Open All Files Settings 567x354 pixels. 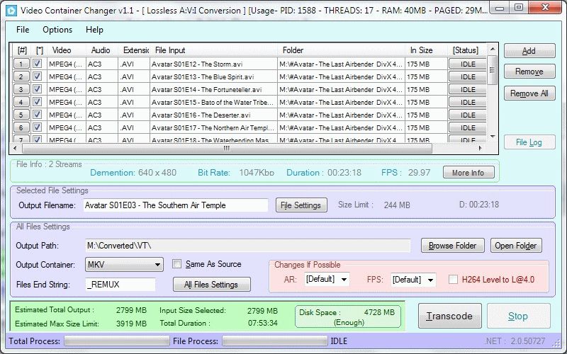[211, 285]
